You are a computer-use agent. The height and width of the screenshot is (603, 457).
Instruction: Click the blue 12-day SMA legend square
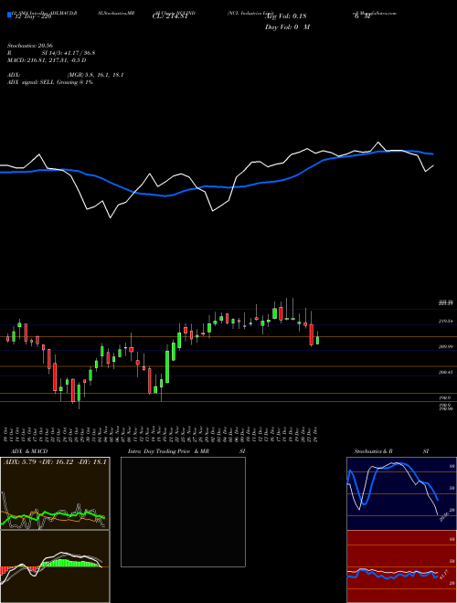click(9, 16)
